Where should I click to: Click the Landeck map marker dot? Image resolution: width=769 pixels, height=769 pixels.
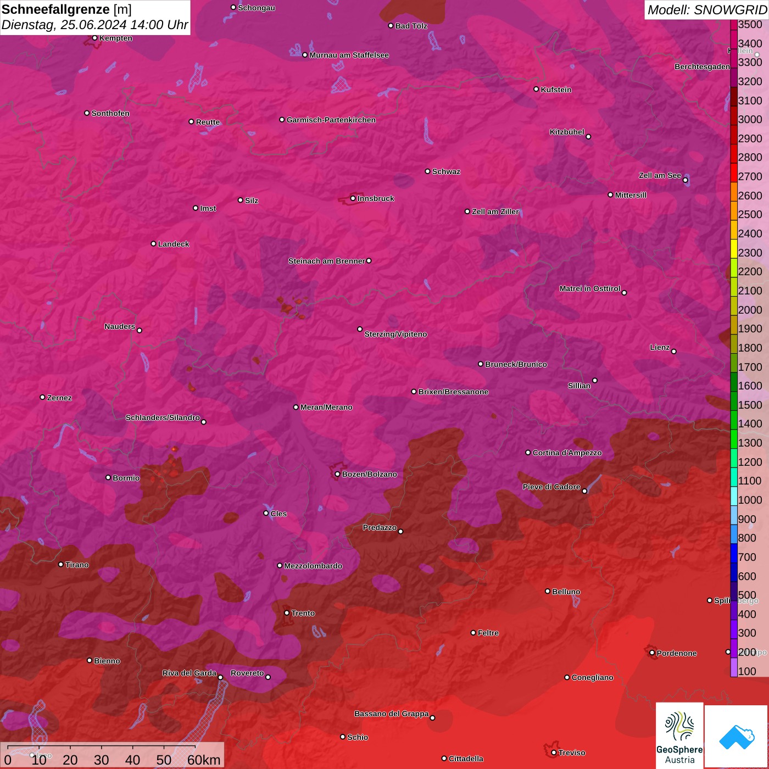153,243
